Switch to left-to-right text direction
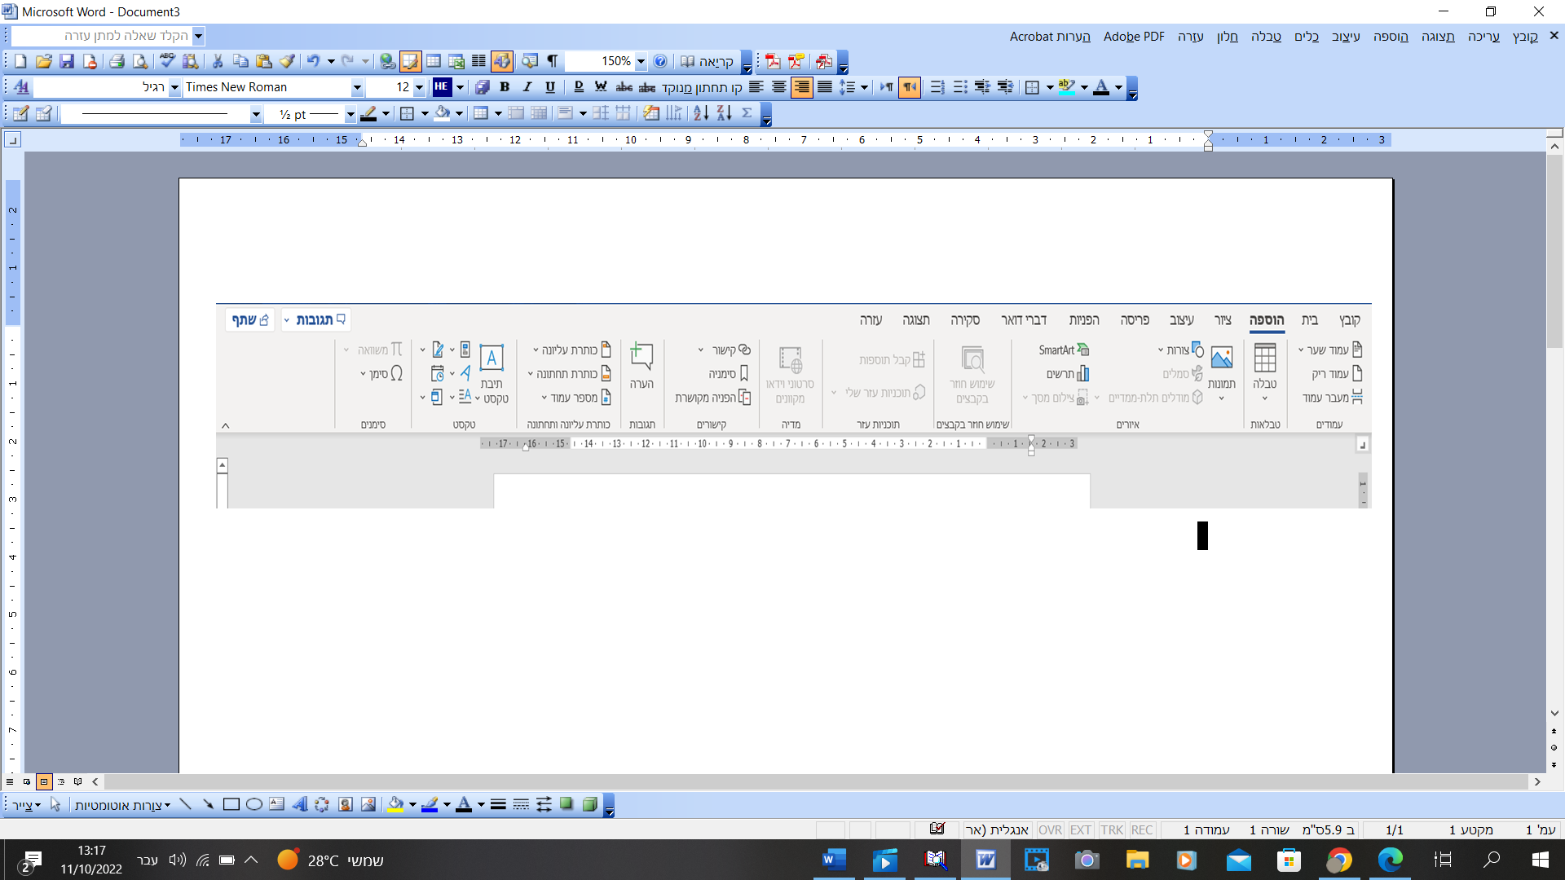1565x880 pixels. tap(887, 87)
